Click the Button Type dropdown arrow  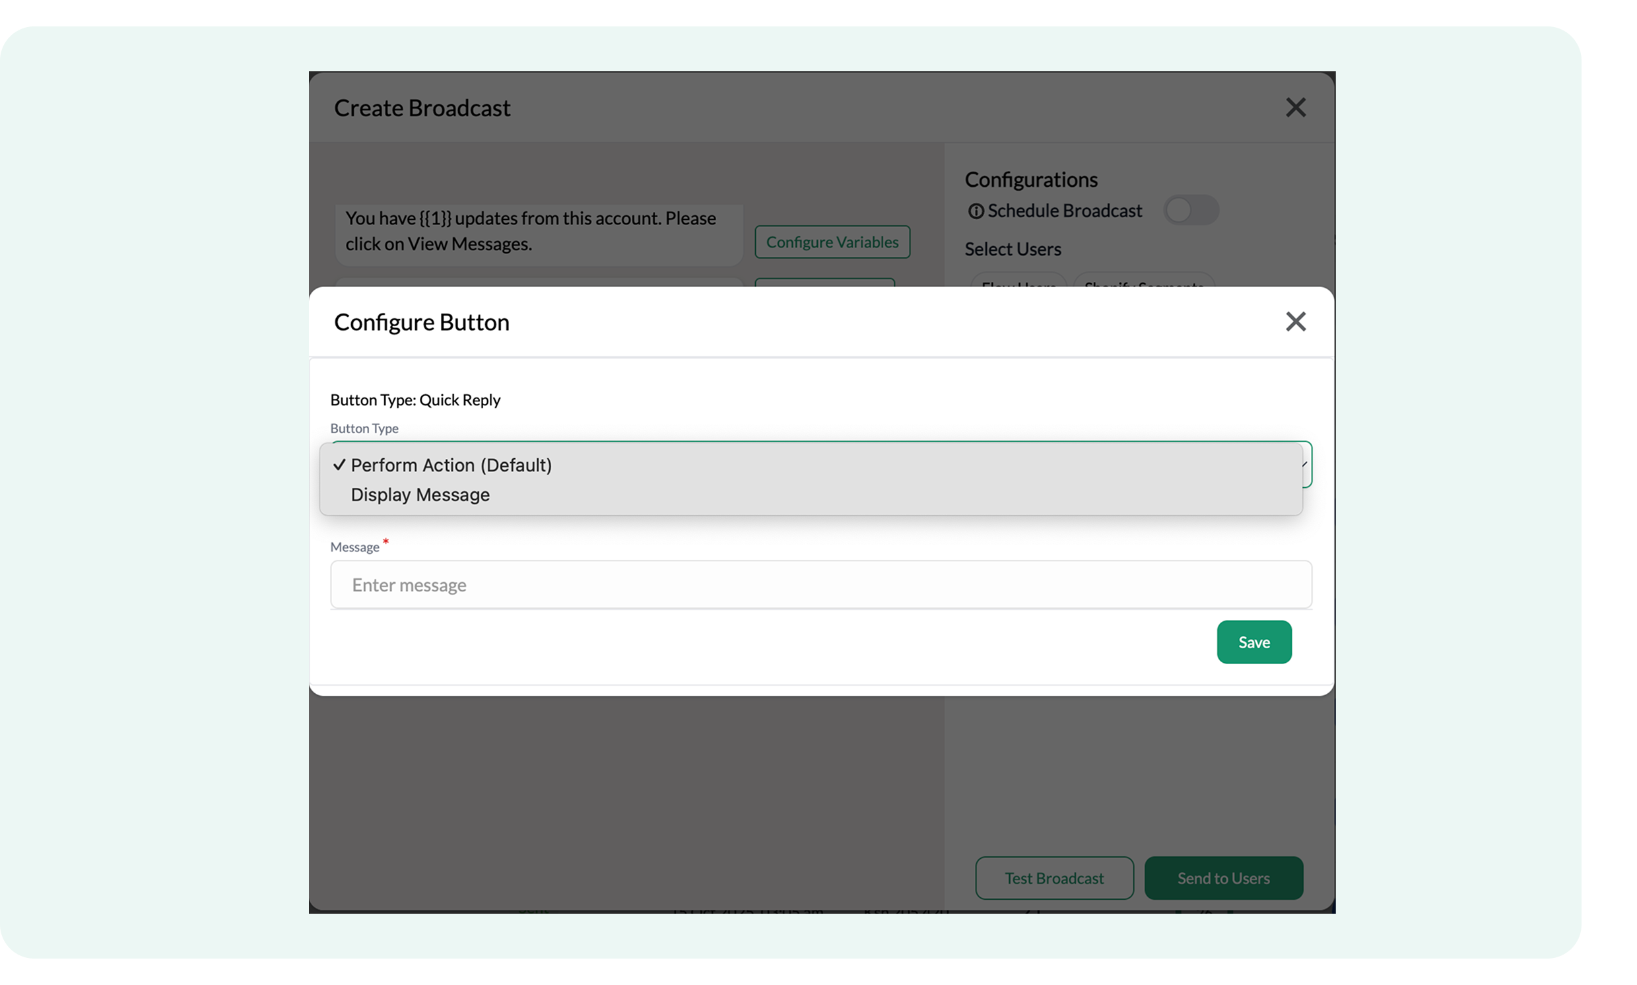1304,465
